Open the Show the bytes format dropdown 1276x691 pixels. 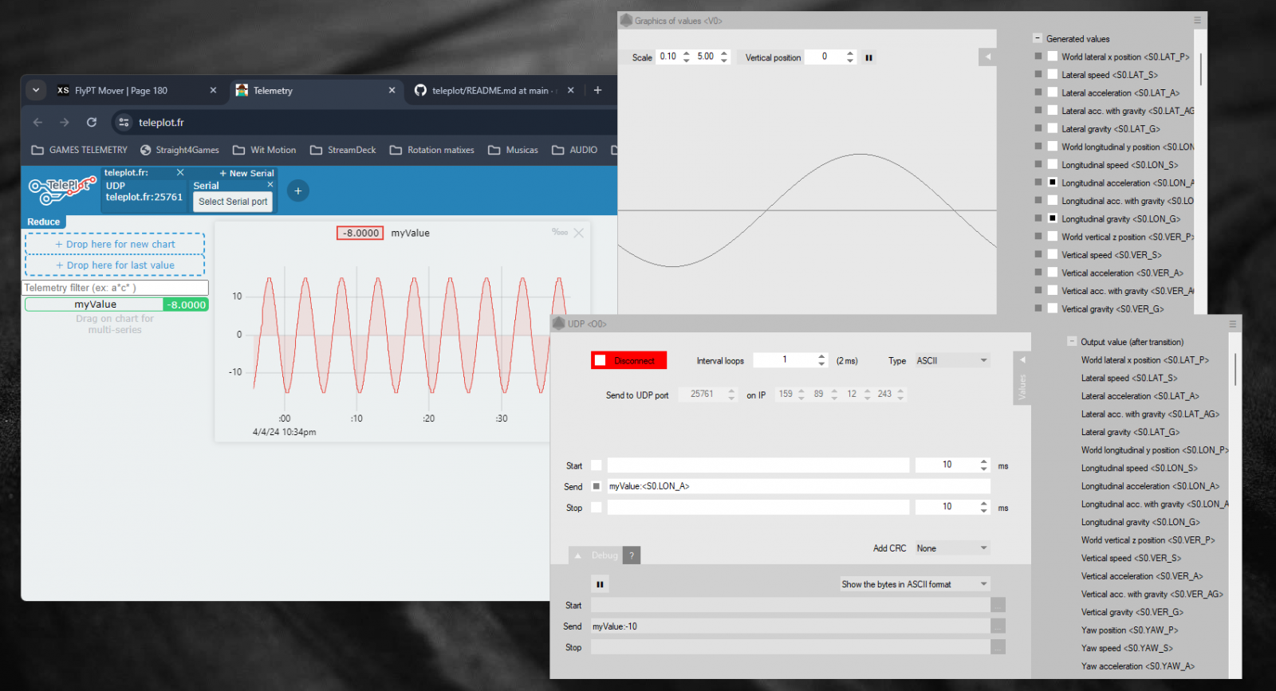tap(915, 584)
